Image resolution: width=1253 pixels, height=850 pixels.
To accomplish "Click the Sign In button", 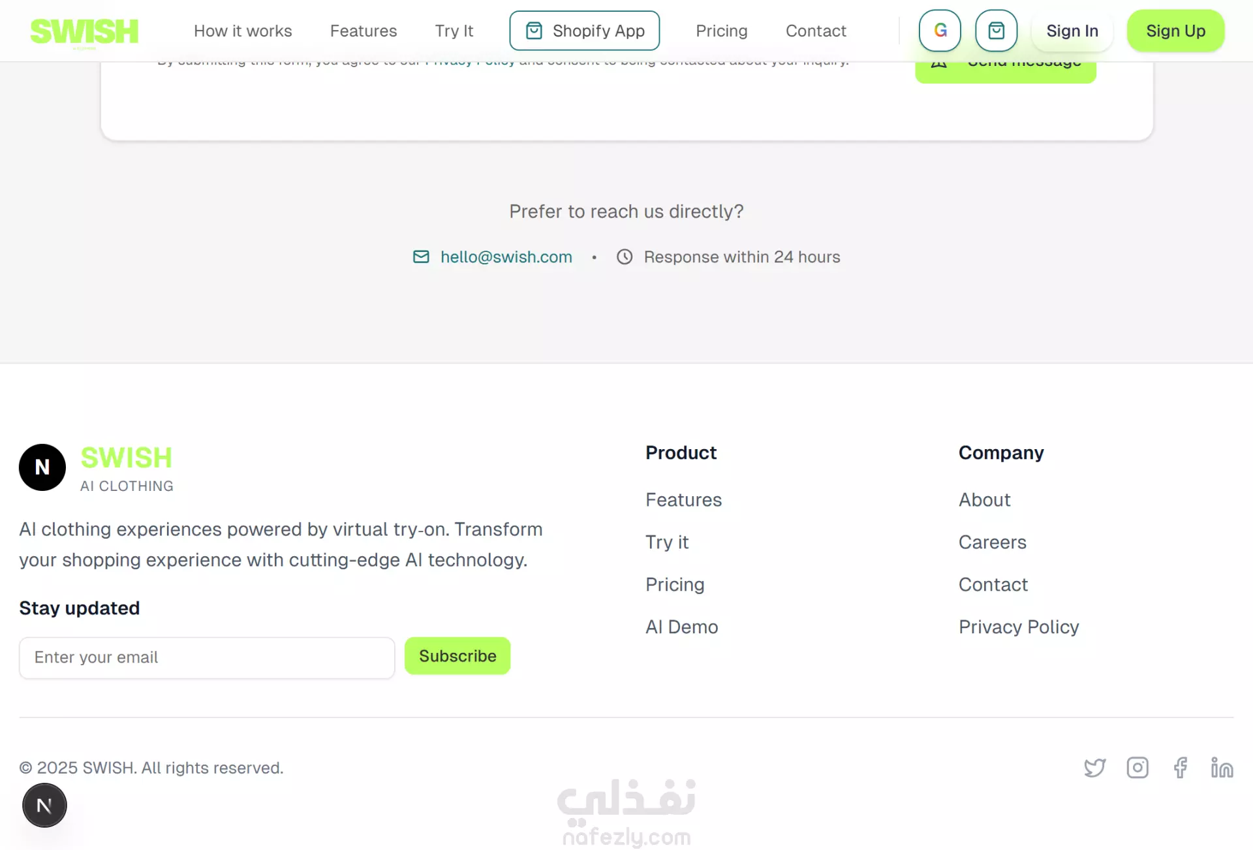I will pyautogui.click(x=1072, y=31).
